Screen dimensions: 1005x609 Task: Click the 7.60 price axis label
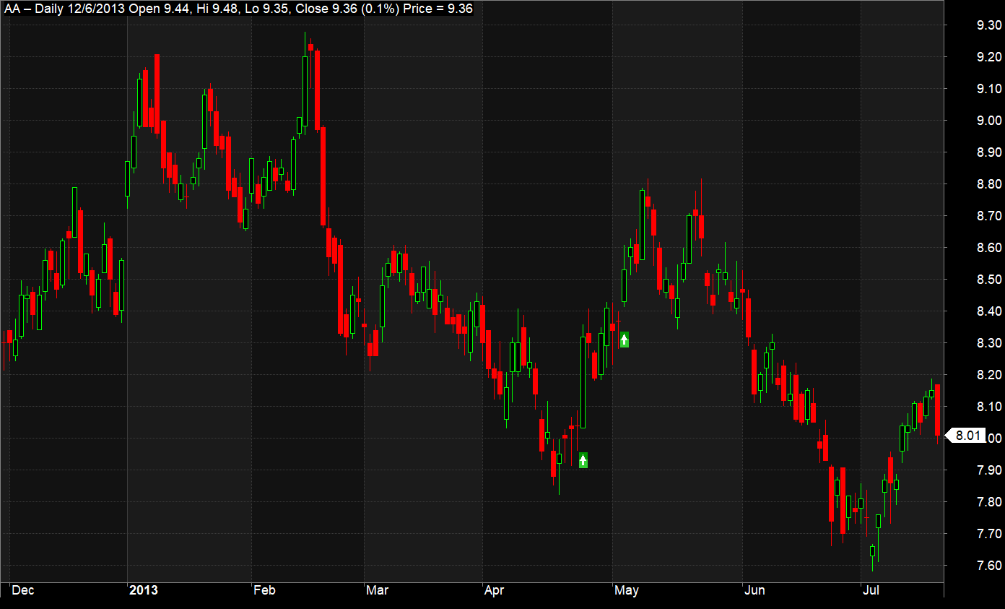coord(990,566)
